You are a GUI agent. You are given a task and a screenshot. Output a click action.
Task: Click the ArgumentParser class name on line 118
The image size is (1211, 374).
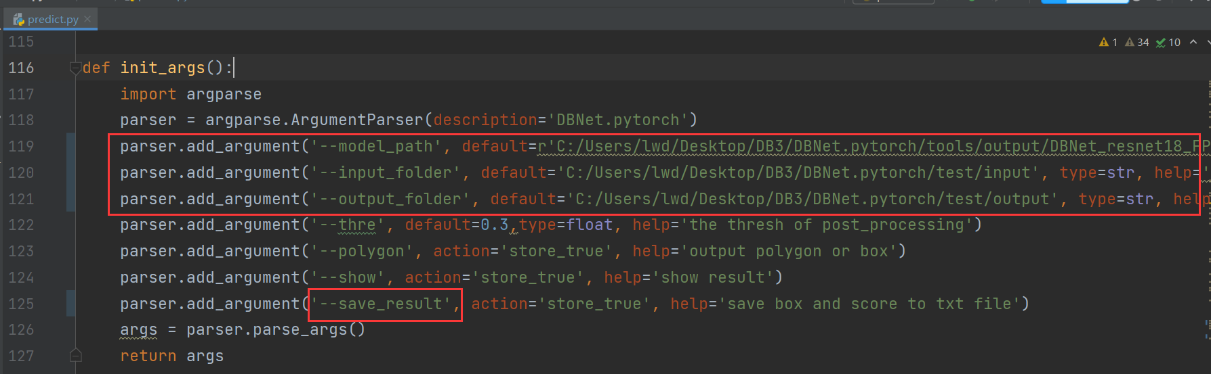coord(357,120)
